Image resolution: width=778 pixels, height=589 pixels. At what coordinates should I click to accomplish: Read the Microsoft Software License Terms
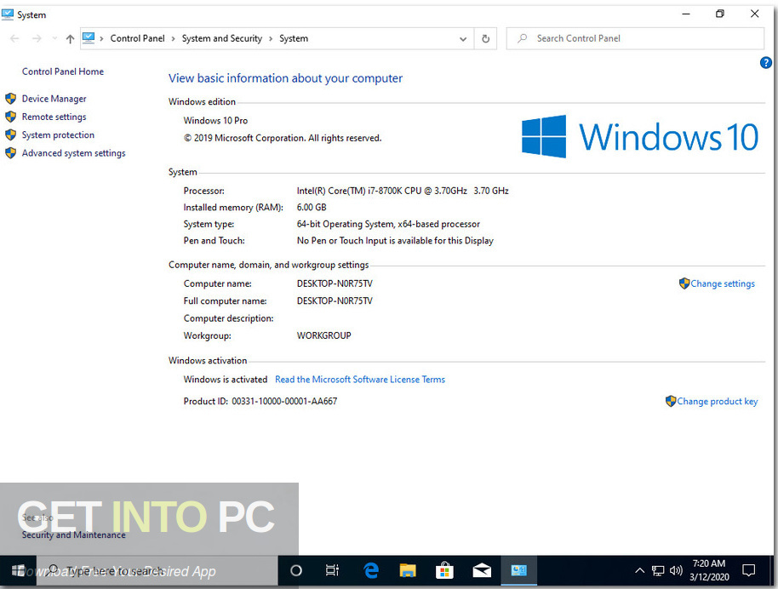[x=360, y=380]
